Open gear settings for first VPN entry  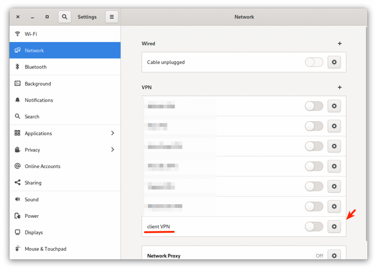click(x=334, y=106)
